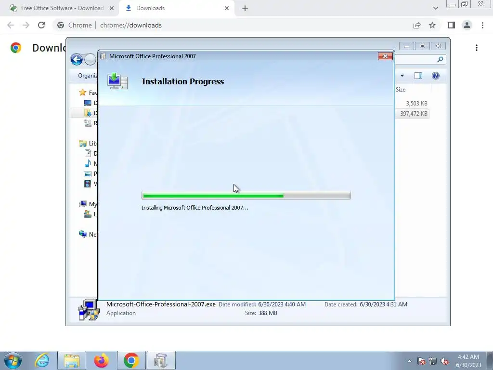The width and height of the screenshot is (493, 370).
Task: Open the Downloads page more actions menu
Action: point(477,48)
